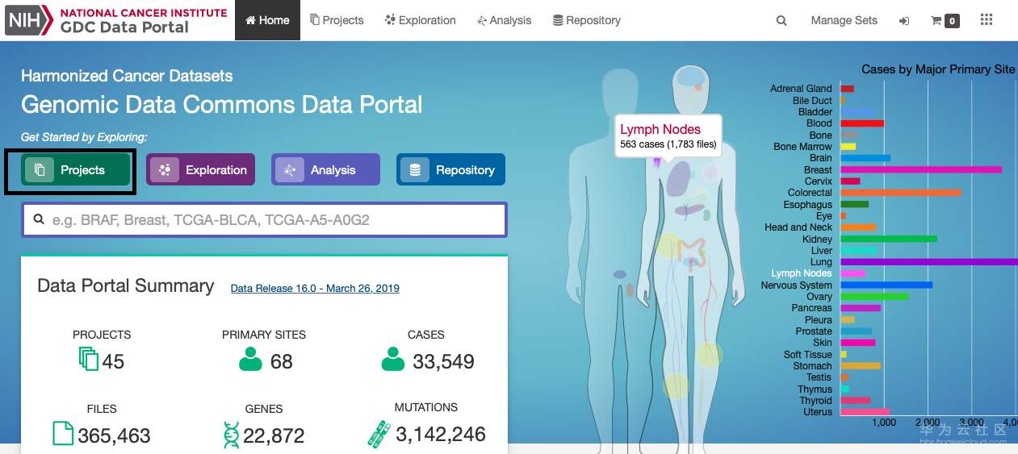
Task: Open the Projects menu item in the navbar
Action: point(337,20)
